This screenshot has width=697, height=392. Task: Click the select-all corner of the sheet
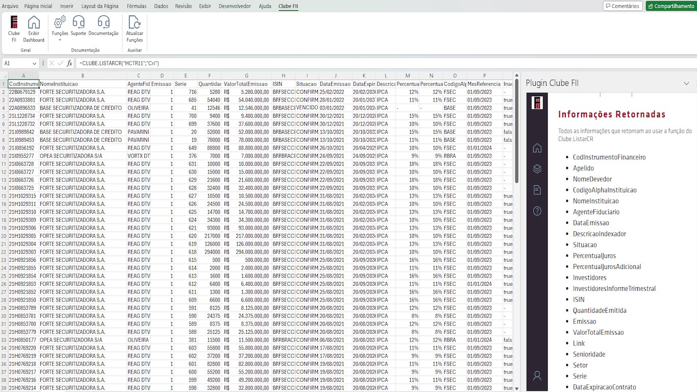coord(4,76)
